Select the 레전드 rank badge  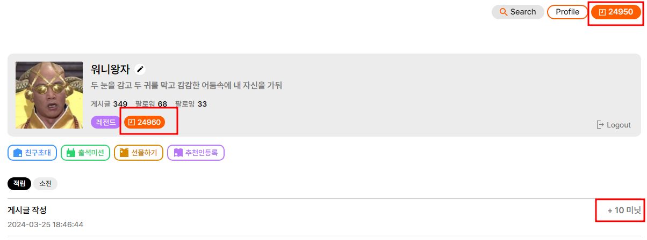pyautogui.click(x=106, y=122)
